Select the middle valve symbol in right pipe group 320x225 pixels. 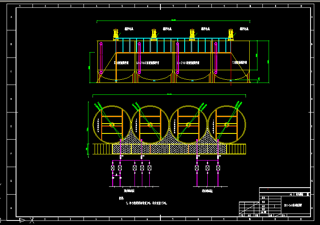coord(207,168)
